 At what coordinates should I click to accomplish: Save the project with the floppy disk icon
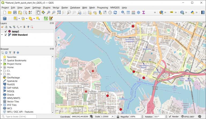15,13
